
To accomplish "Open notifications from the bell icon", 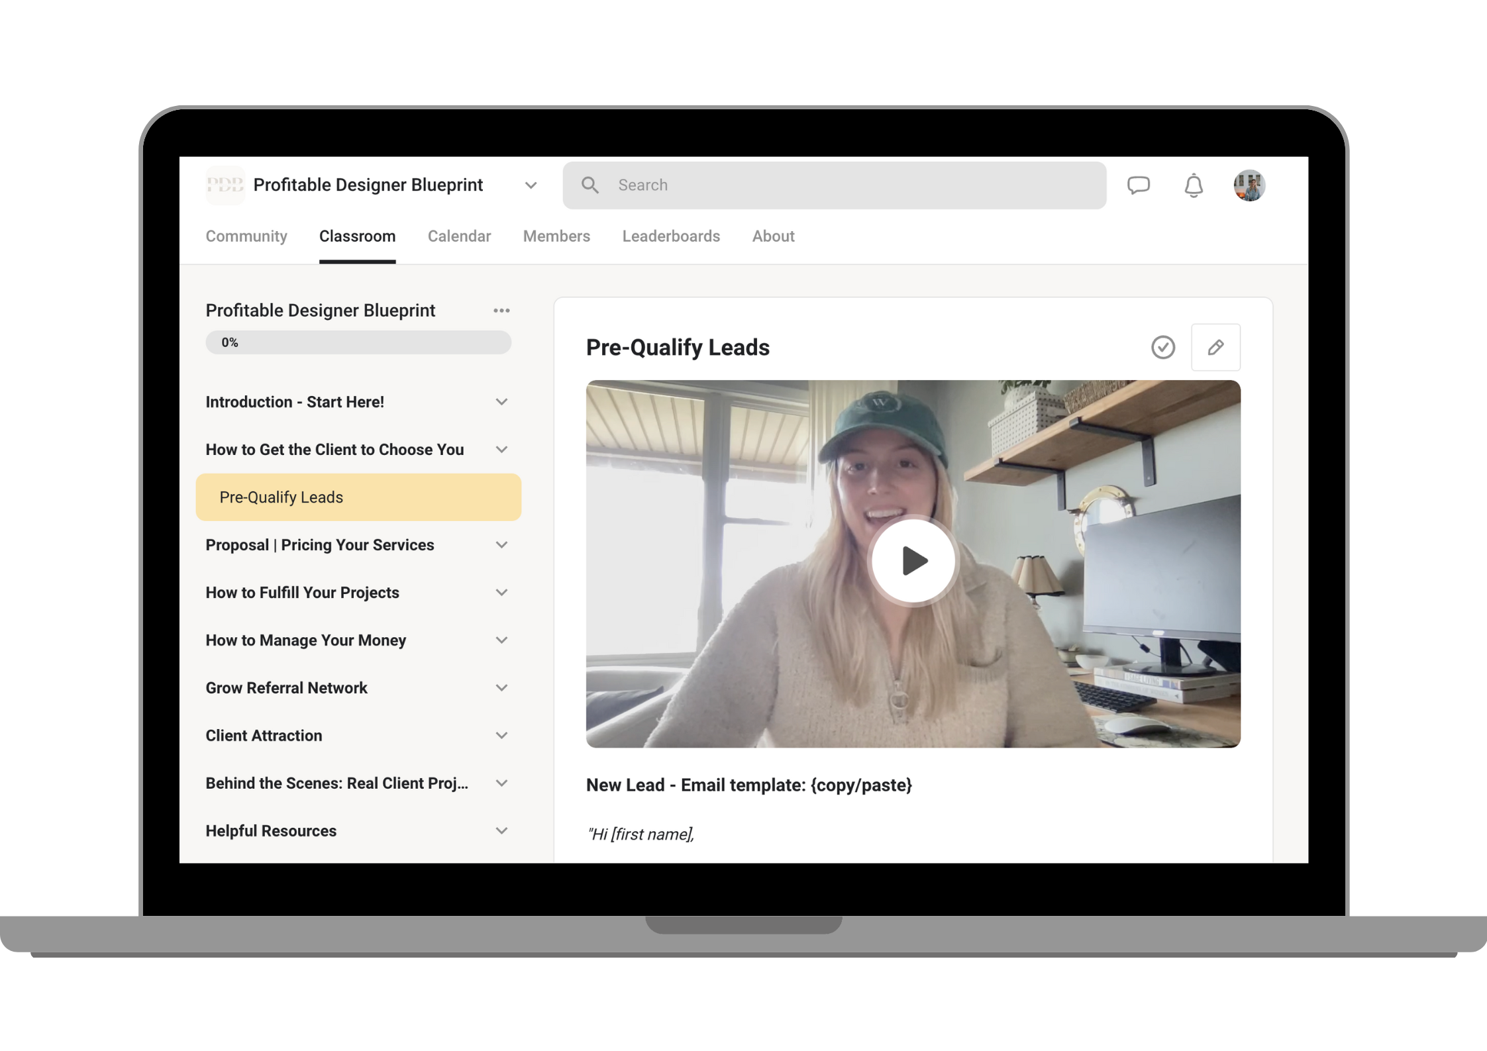I will [x=1193, y=185].
